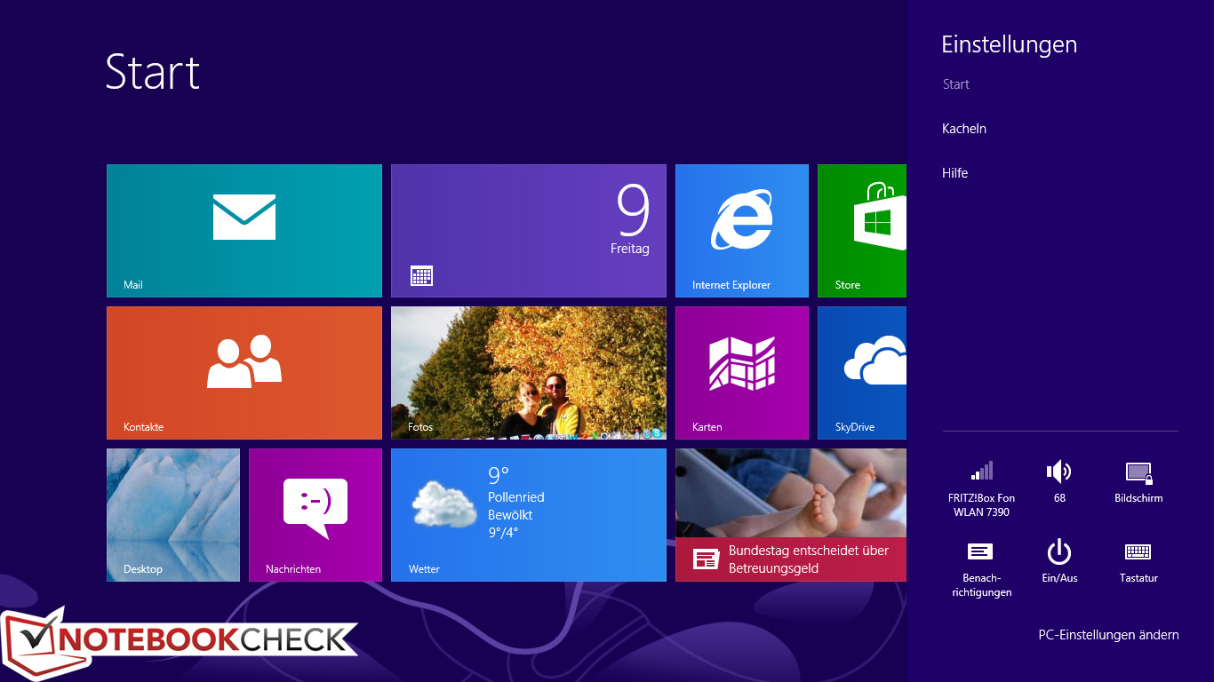Image resolution: width=1214 pixels, height=682 pixels.
Task: Click the Ein/Aus power button
Action: pos(1059,563)
